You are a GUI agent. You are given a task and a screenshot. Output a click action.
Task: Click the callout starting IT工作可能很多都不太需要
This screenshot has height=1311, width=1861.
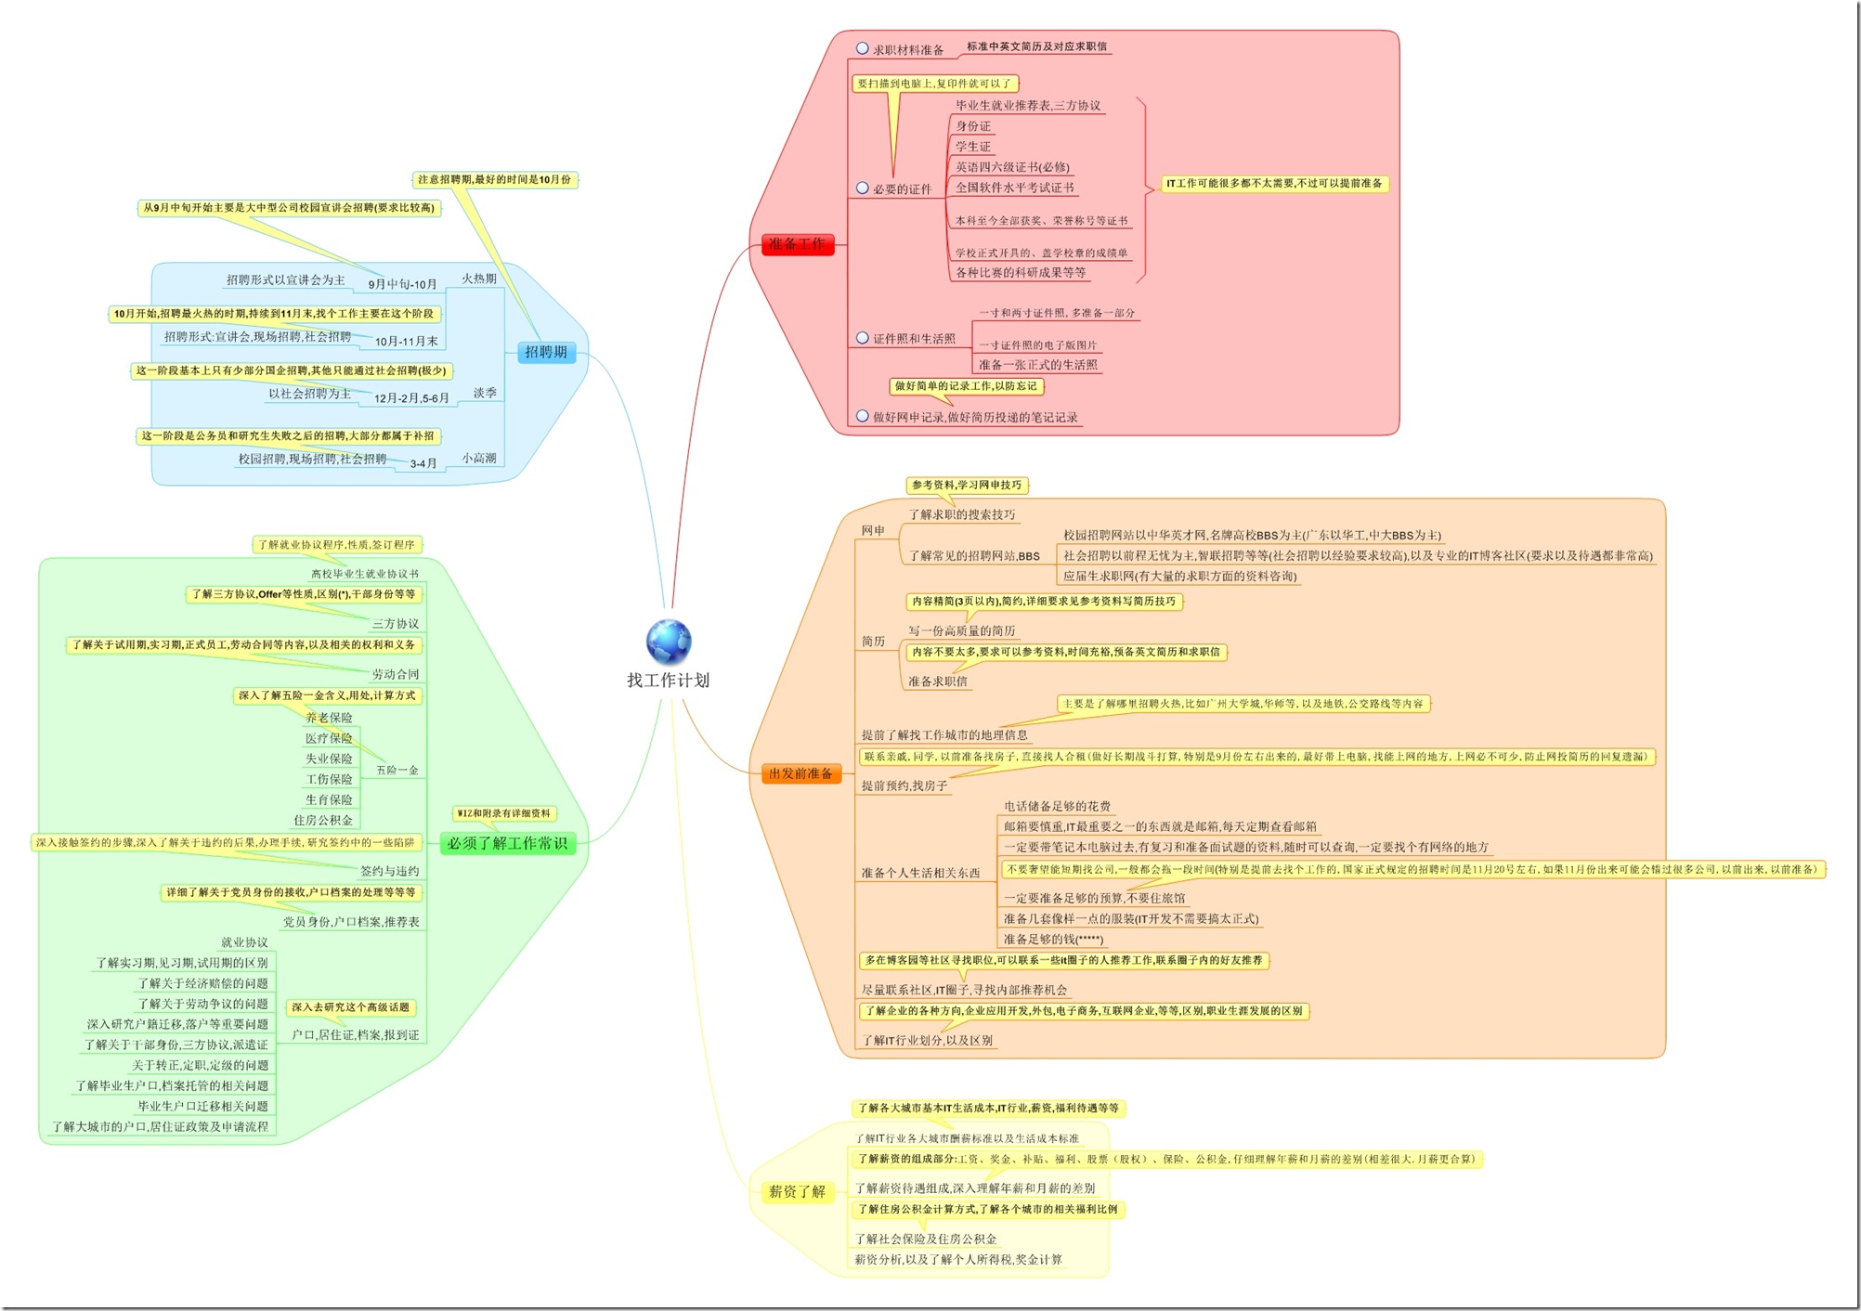point(1274,184)
